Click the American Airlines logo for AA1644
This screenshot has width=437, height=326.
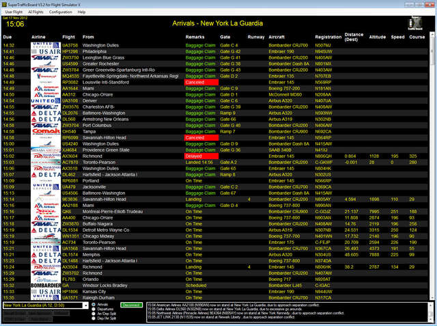pyautogui.click(x=46, y=88)
